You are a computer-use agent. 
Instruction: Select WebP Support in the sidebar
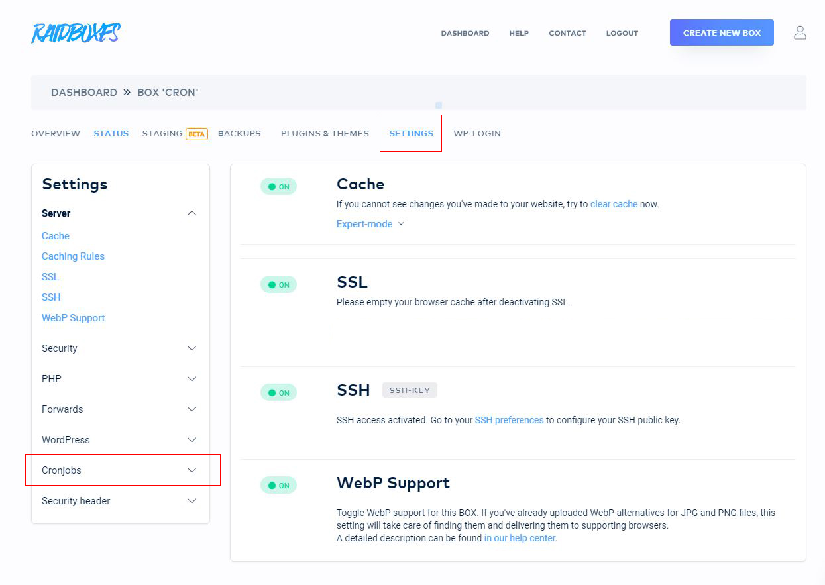[x=74, y=318]
